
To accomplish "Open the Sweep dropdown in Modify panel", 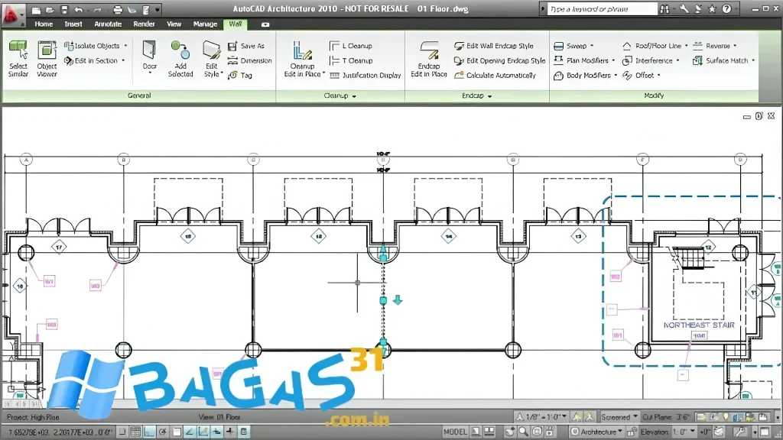I will (573, 46).
